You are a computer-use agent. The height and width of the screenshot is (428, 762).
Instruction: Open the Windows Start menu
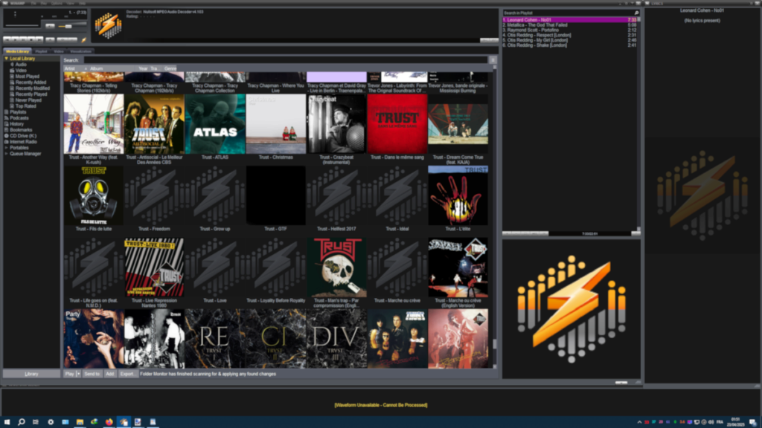pyautogui.click(x=7, y=422)
